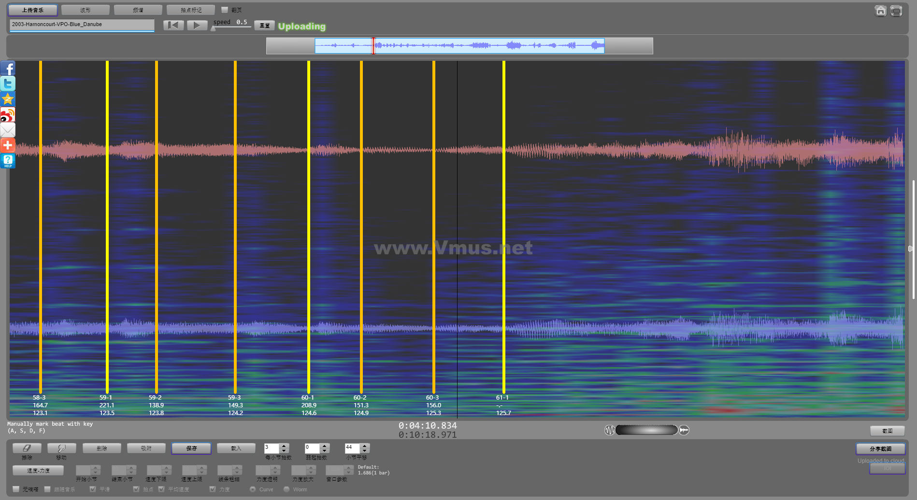Screen dimensions: 917x500
Task: Select the beat marker labeled 59-1
Action: (x=107, y=227)
